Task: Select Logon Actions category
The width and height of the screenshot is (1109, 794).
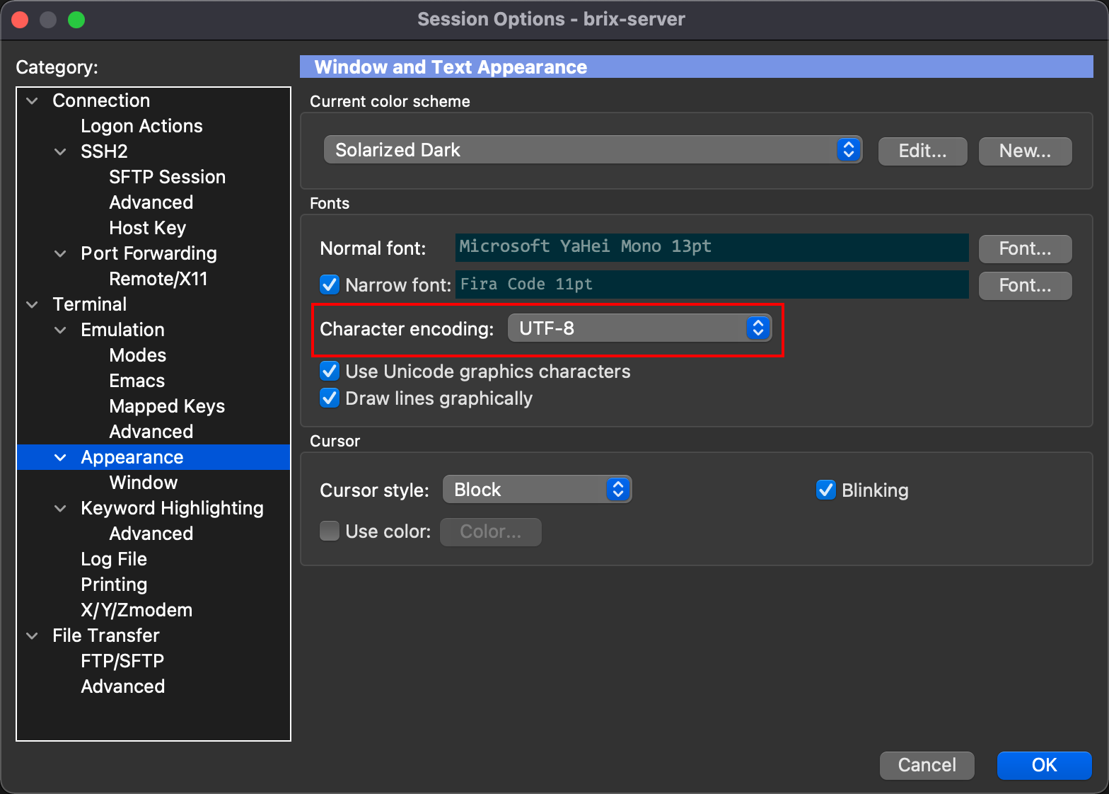Action: pos(141,126)
